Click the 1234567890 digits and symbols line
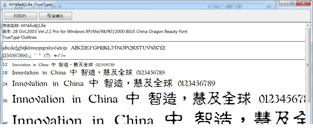 34,55
